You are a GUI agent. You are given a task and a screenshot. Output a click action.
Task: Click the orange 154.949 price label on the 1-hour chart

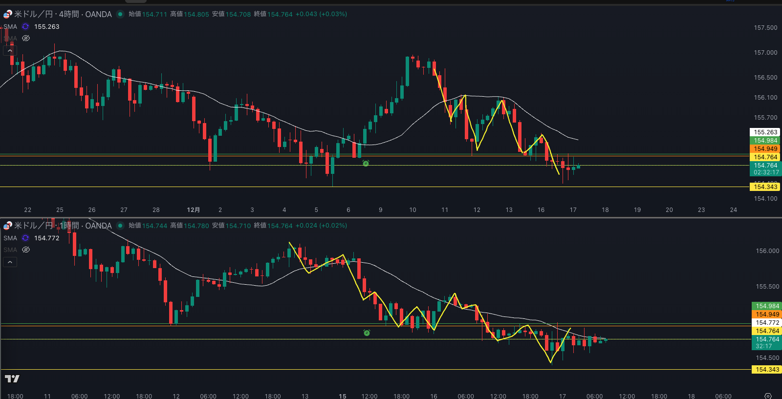tap(767, 315)
